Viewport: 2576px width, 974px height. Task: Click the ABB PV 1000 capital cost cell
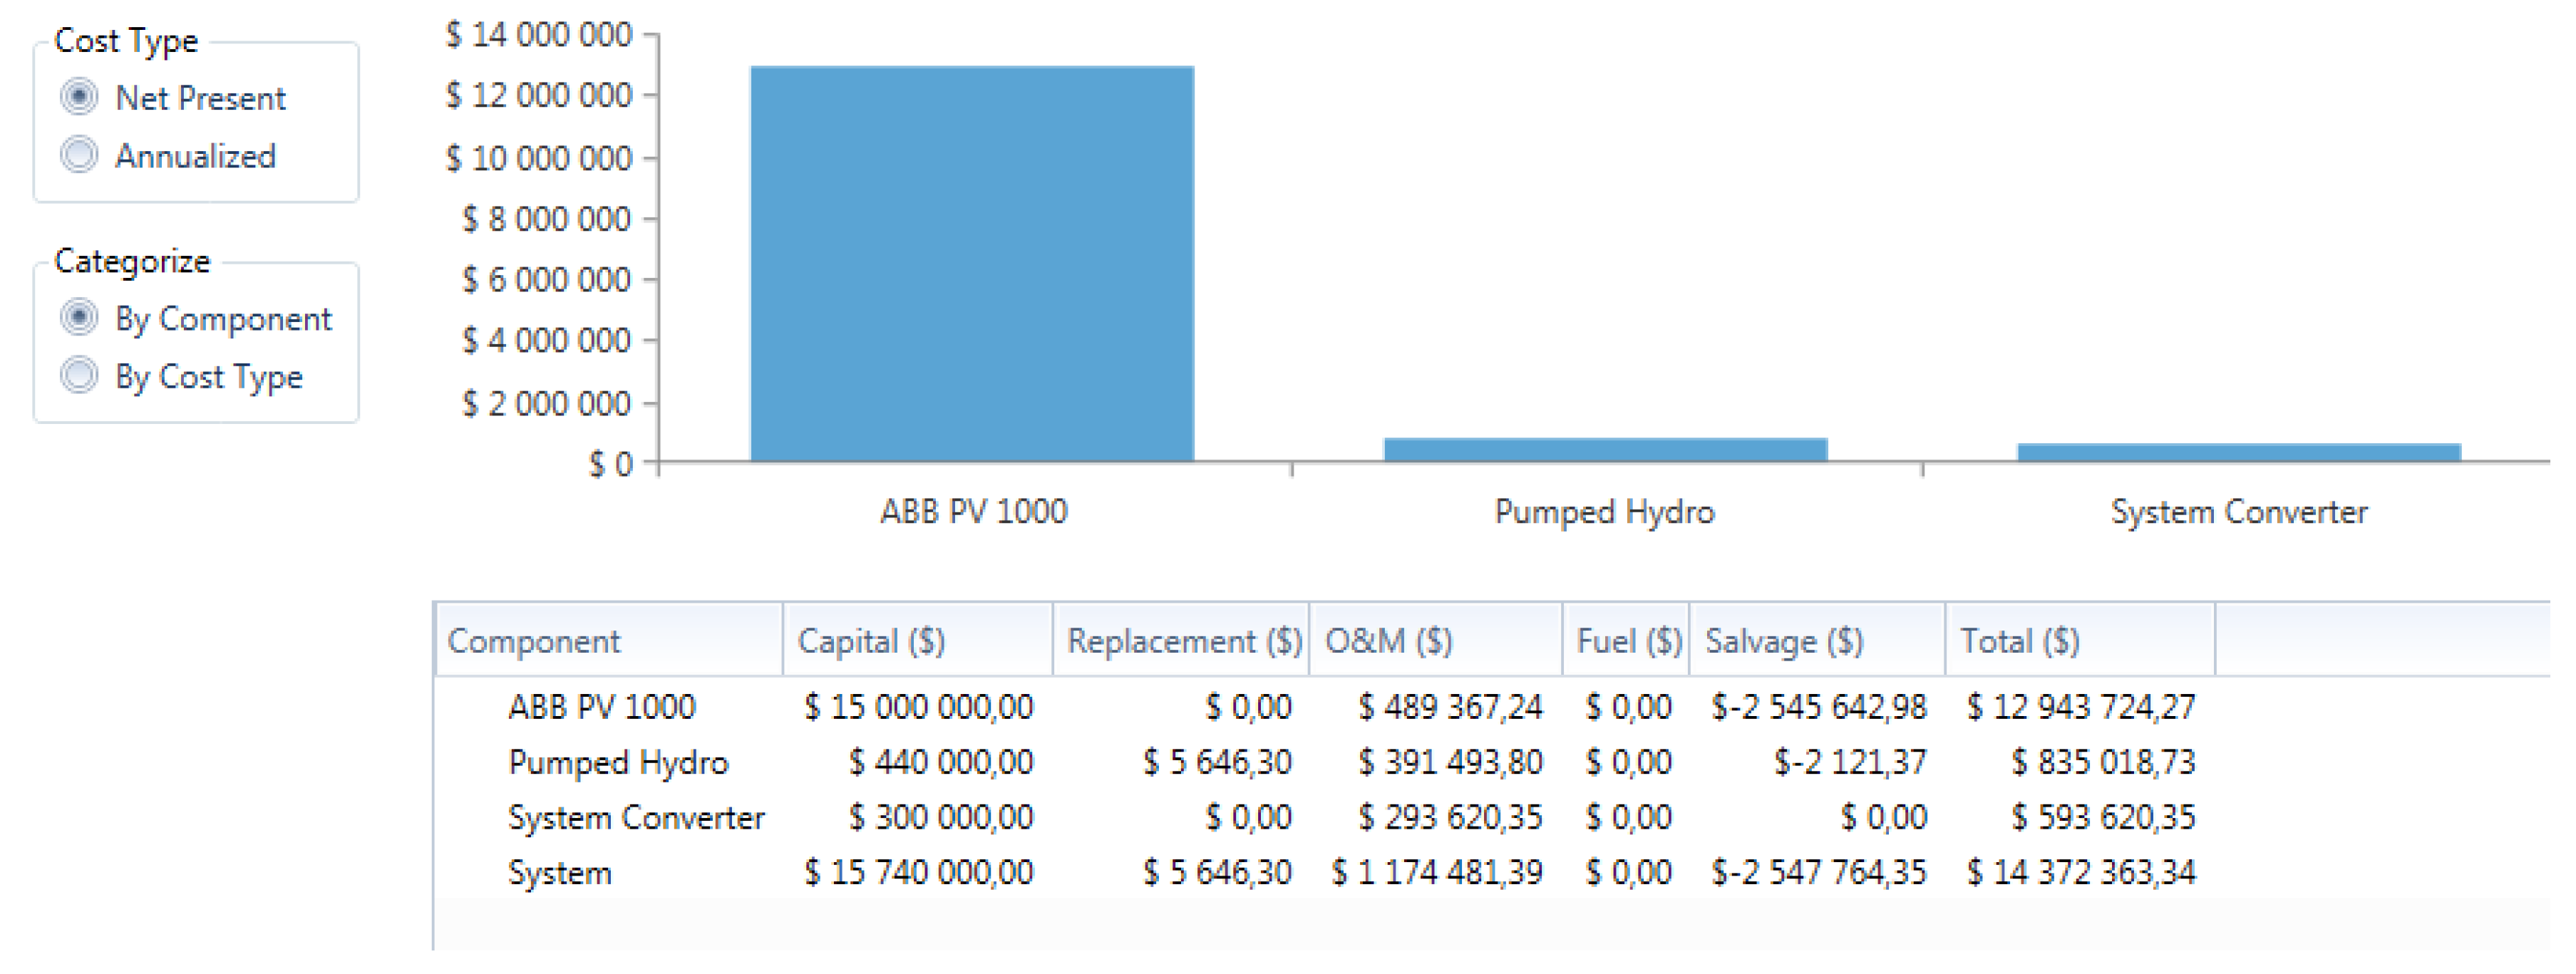coord(918,707)
